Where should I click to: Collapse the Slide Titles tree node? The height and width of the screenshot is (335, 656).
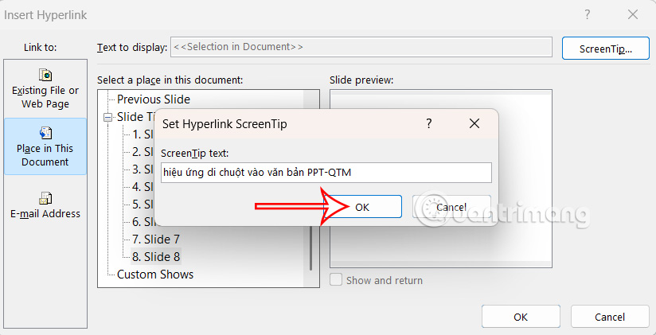pos(107,117)
